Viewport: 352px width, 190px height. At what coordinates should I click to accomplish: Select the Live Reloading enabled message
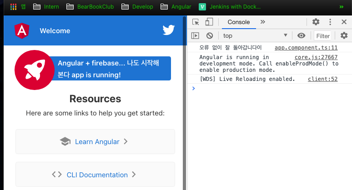pos(247,79)
